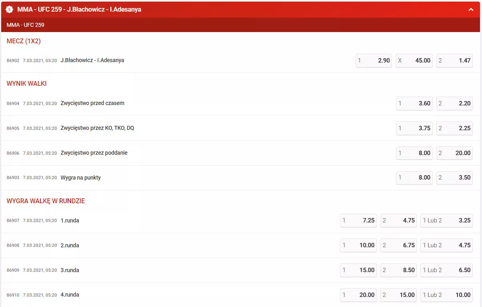The height and width of the screenshot is (307, 482).
Task: Click the Zwycięstwo przed czasem label
Action: coord(92,103)
